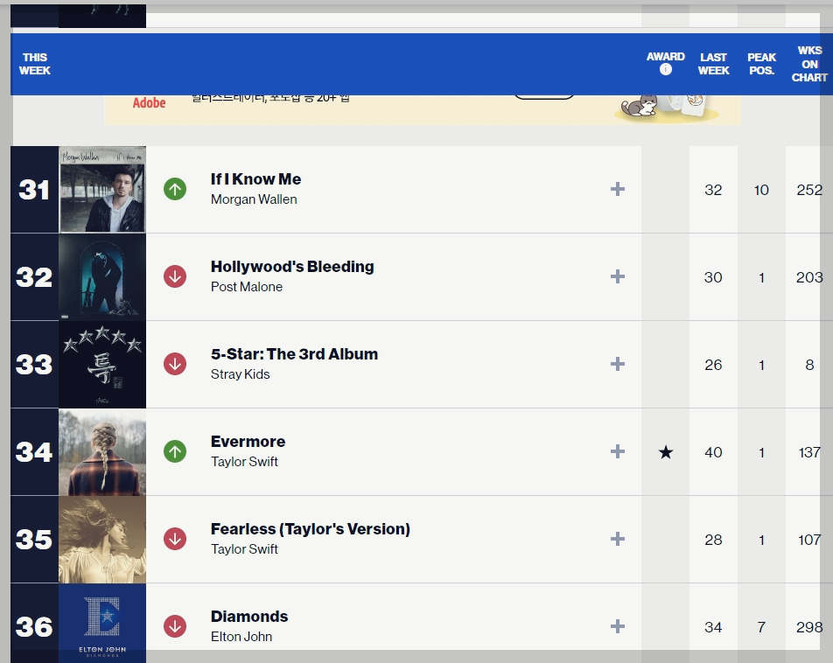Click the WKS ON CHART column header

[809, 64]
